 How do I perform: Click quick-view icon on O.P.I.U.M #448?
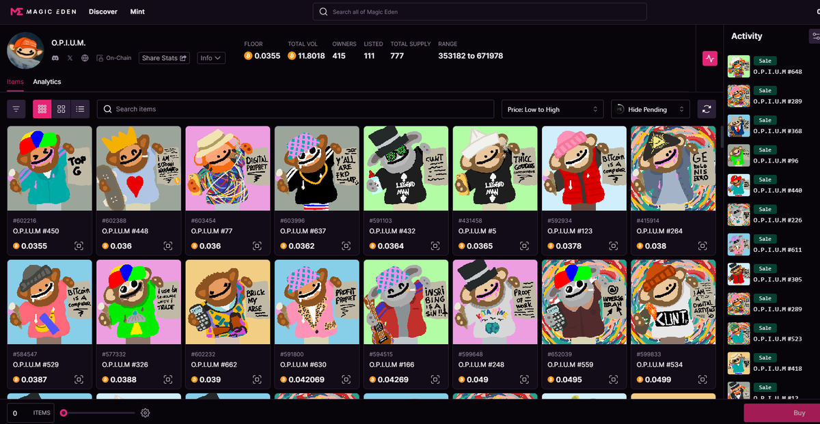(168, 246)
